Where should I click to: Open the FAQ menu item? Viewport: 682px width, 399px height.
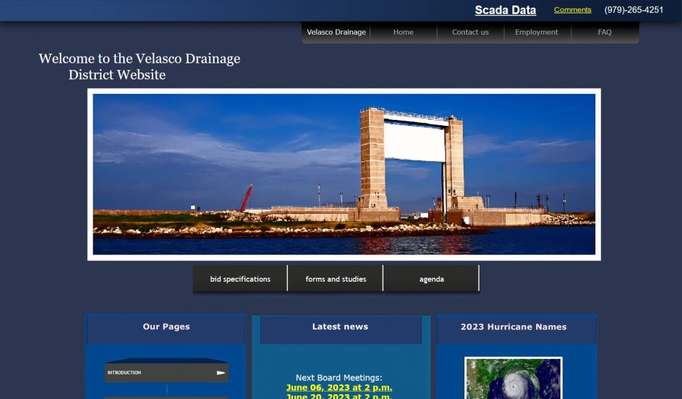[x=604, y=32]
